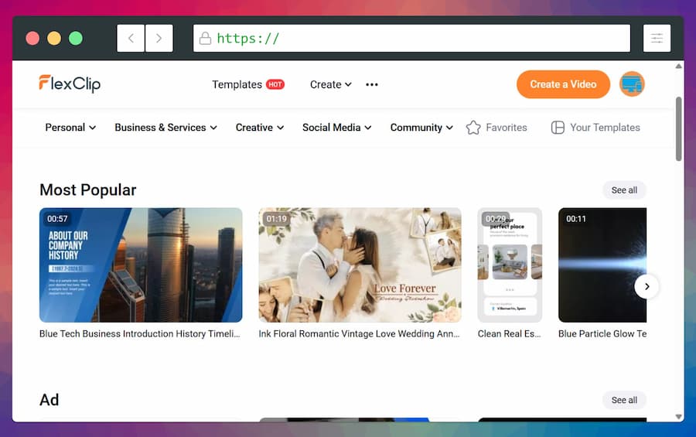Click the Ad section heading
The height and width of the screenshot is (437, 696).
[x=49, y=400]
